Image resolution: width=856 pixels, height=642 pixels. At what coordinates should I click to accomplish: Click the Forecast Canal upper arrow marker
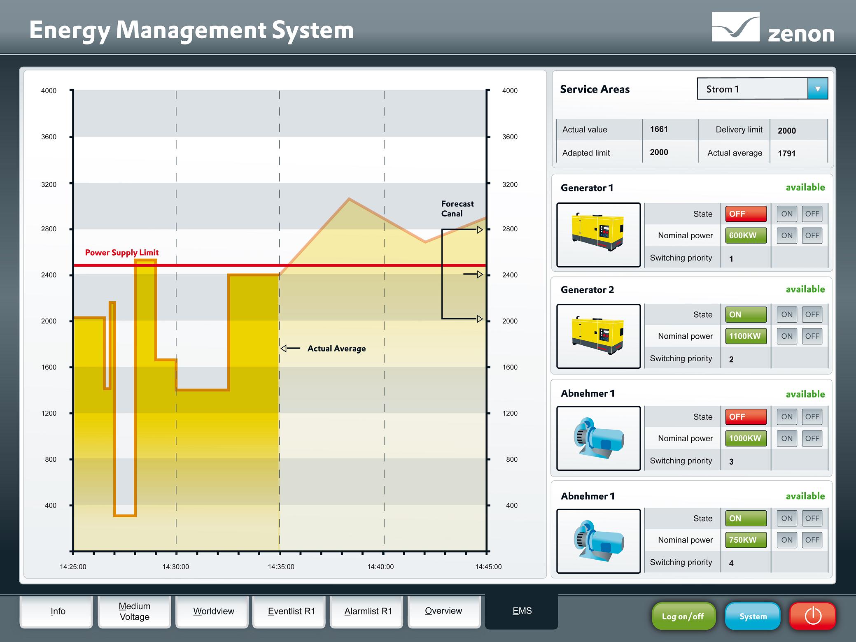(x=480, y=230)
